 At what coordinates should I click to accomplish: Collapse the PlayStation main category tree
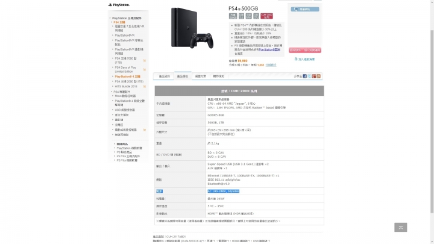point(127,18)
